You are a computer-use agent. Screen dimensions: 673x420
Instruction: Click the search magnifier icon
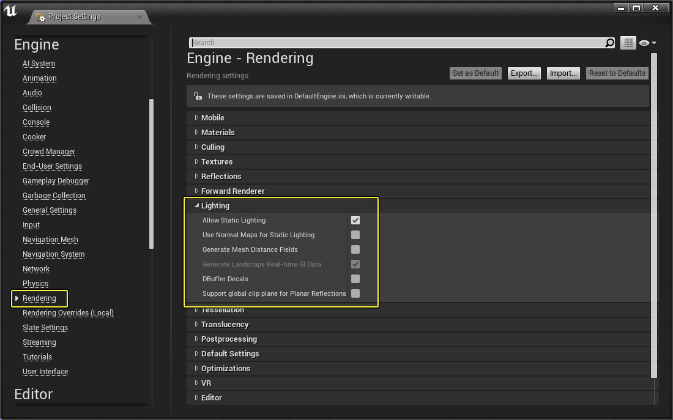coord(609,43)
